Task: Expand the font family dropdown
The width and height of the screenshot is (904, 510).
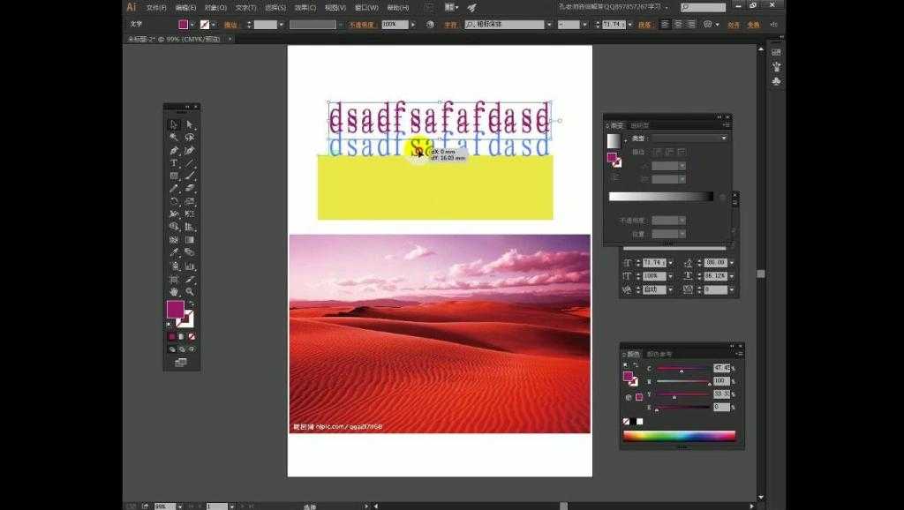Action: (x=548, y=25)
